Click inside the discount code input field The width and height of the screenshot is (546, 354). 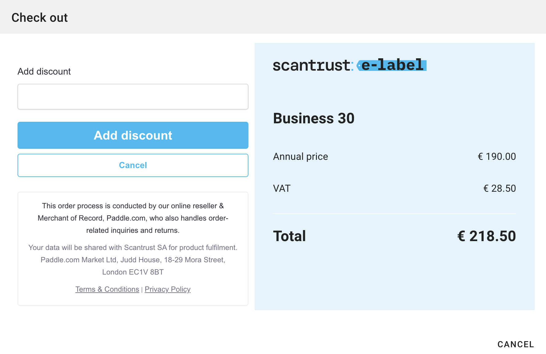[133, 96]
